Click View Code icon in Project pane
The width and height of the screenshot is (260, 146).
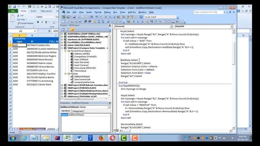pos(63,30)
